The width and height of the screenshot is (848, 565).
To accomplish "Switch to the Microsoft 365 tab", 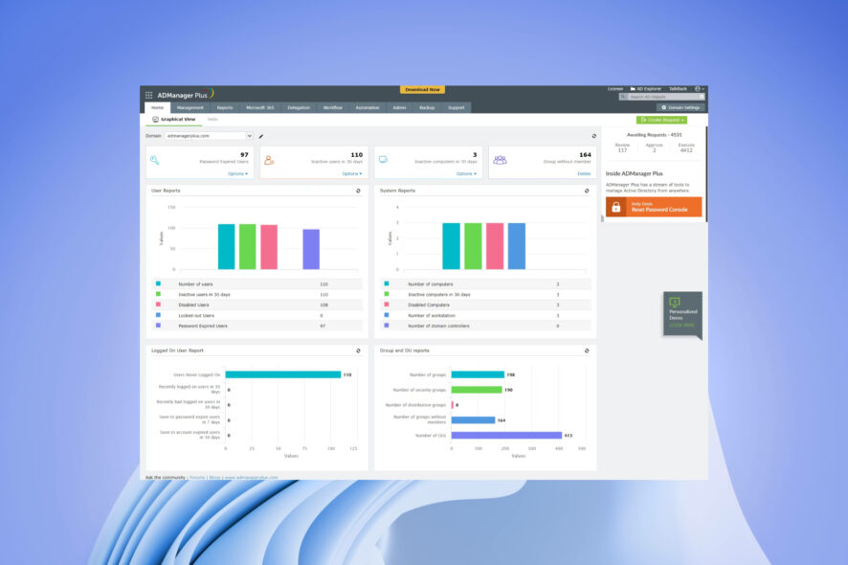I will 260,107.
